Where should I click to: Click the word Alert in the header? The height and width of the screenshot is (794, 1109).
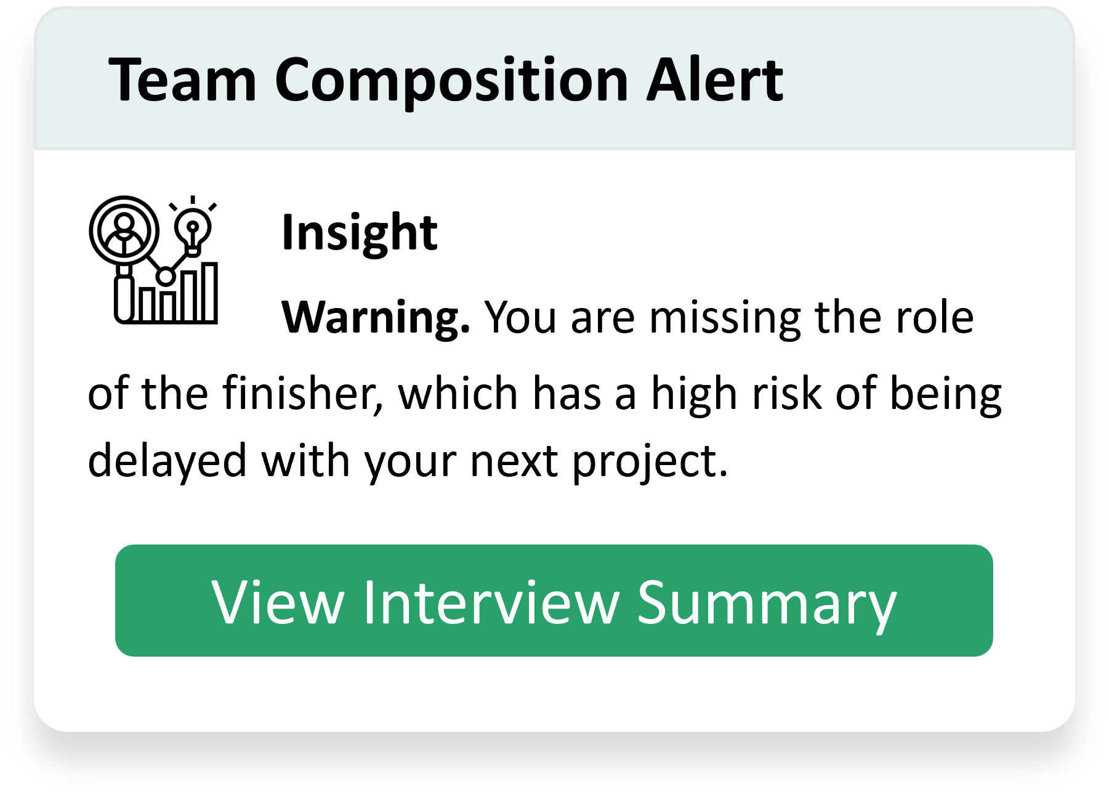[x=714, y=80]
